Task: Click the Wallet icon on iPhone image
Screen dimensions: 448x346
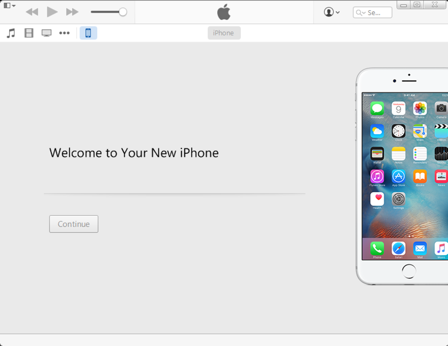Action: [377, 154]
